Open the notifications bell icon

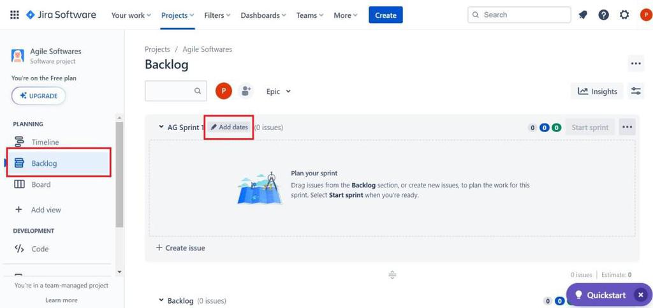583,15
